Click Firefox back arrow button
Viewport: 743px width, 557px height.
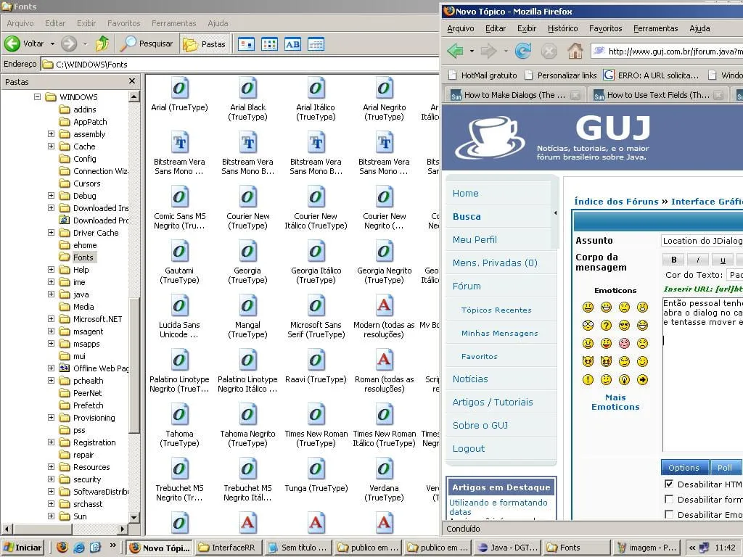[456, 51]
